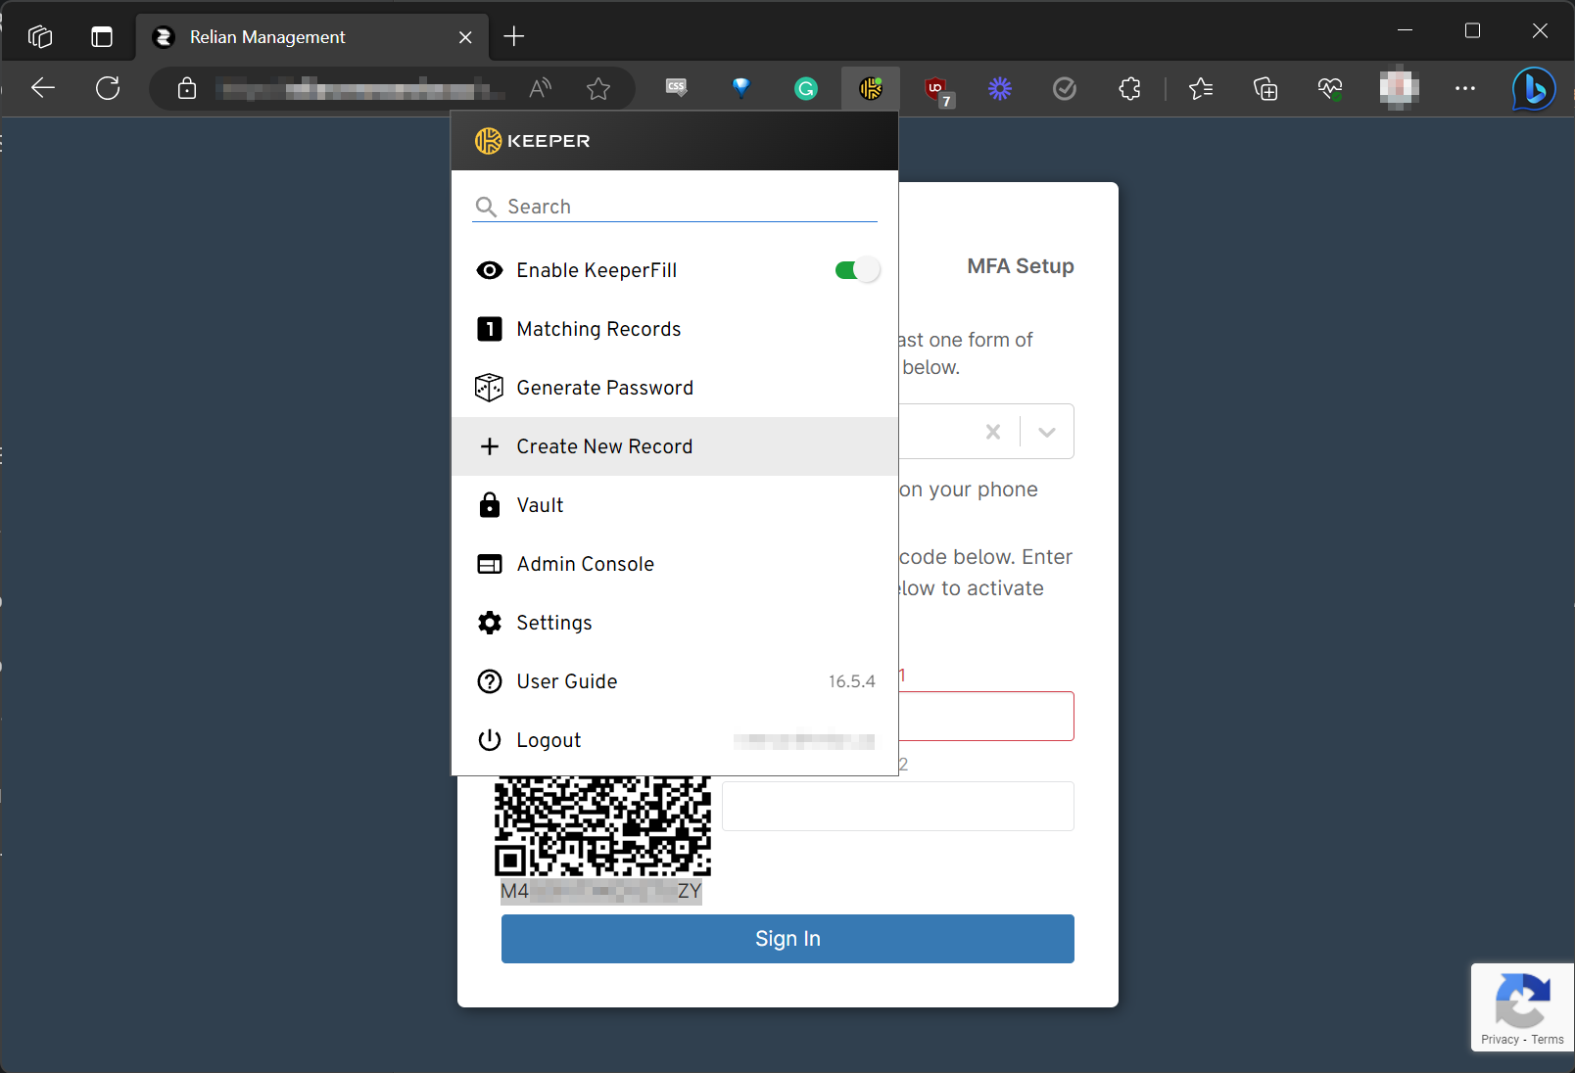Viewport: 1575px width, 1073px height.
Task: Click the purple starburst extension icon
Action: pyautogui.click(x=999, y=89)
